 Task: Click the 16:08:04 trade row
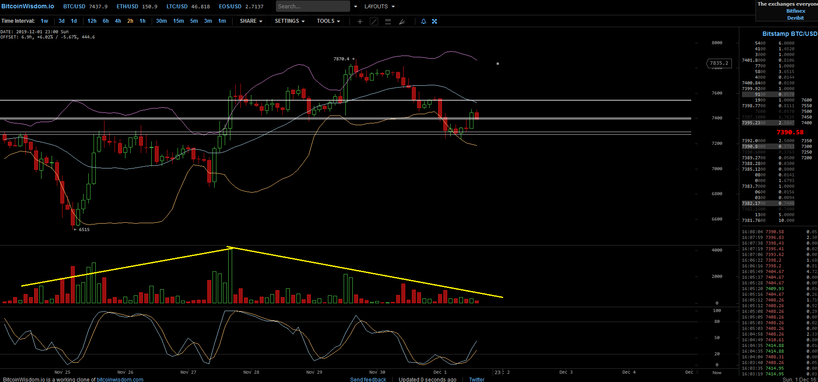point(780,232)
